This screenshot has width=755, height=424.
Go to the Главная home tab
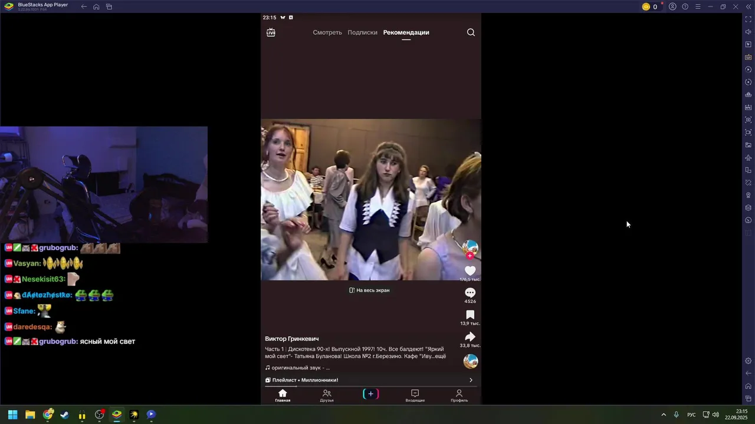pos(283,396)
